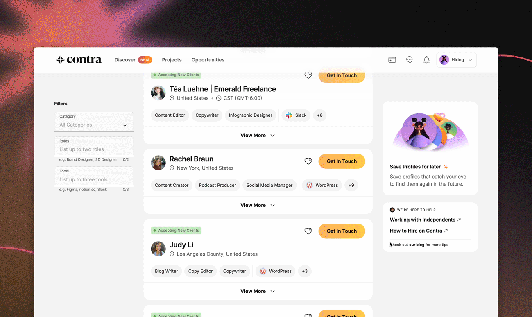532x317 pixels.
Task: Expand View More on Rachel Braun's card
Action: [x=258, y=205]
